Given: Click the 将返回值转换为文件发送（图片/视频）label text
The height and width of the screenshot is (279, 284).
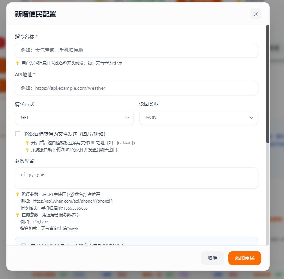Looking at the screenshot, I should pyautogui.click(x=65, y=134).
